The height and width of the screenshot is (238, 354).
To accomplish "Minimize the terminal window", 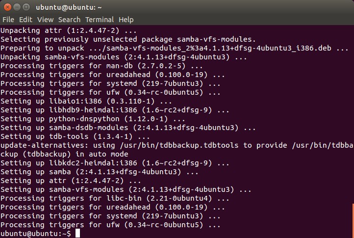I will (x=16, y=7).
